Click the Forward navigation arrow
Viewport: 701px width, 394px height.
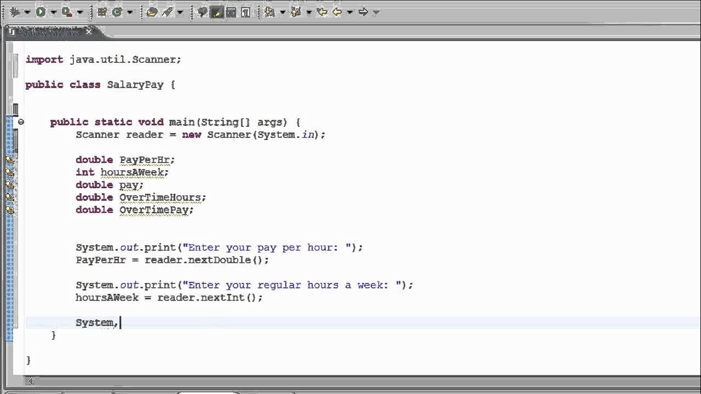[363, 11]
